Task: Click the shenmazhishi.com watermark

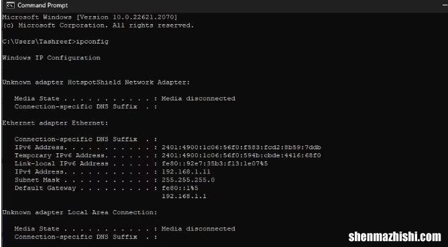Action: point(394,237)
